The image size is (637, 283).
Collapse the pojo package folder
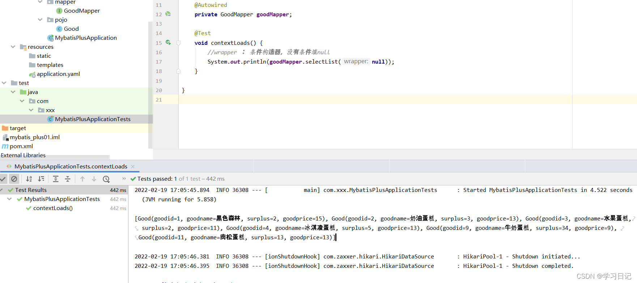[x=40, y=20]
